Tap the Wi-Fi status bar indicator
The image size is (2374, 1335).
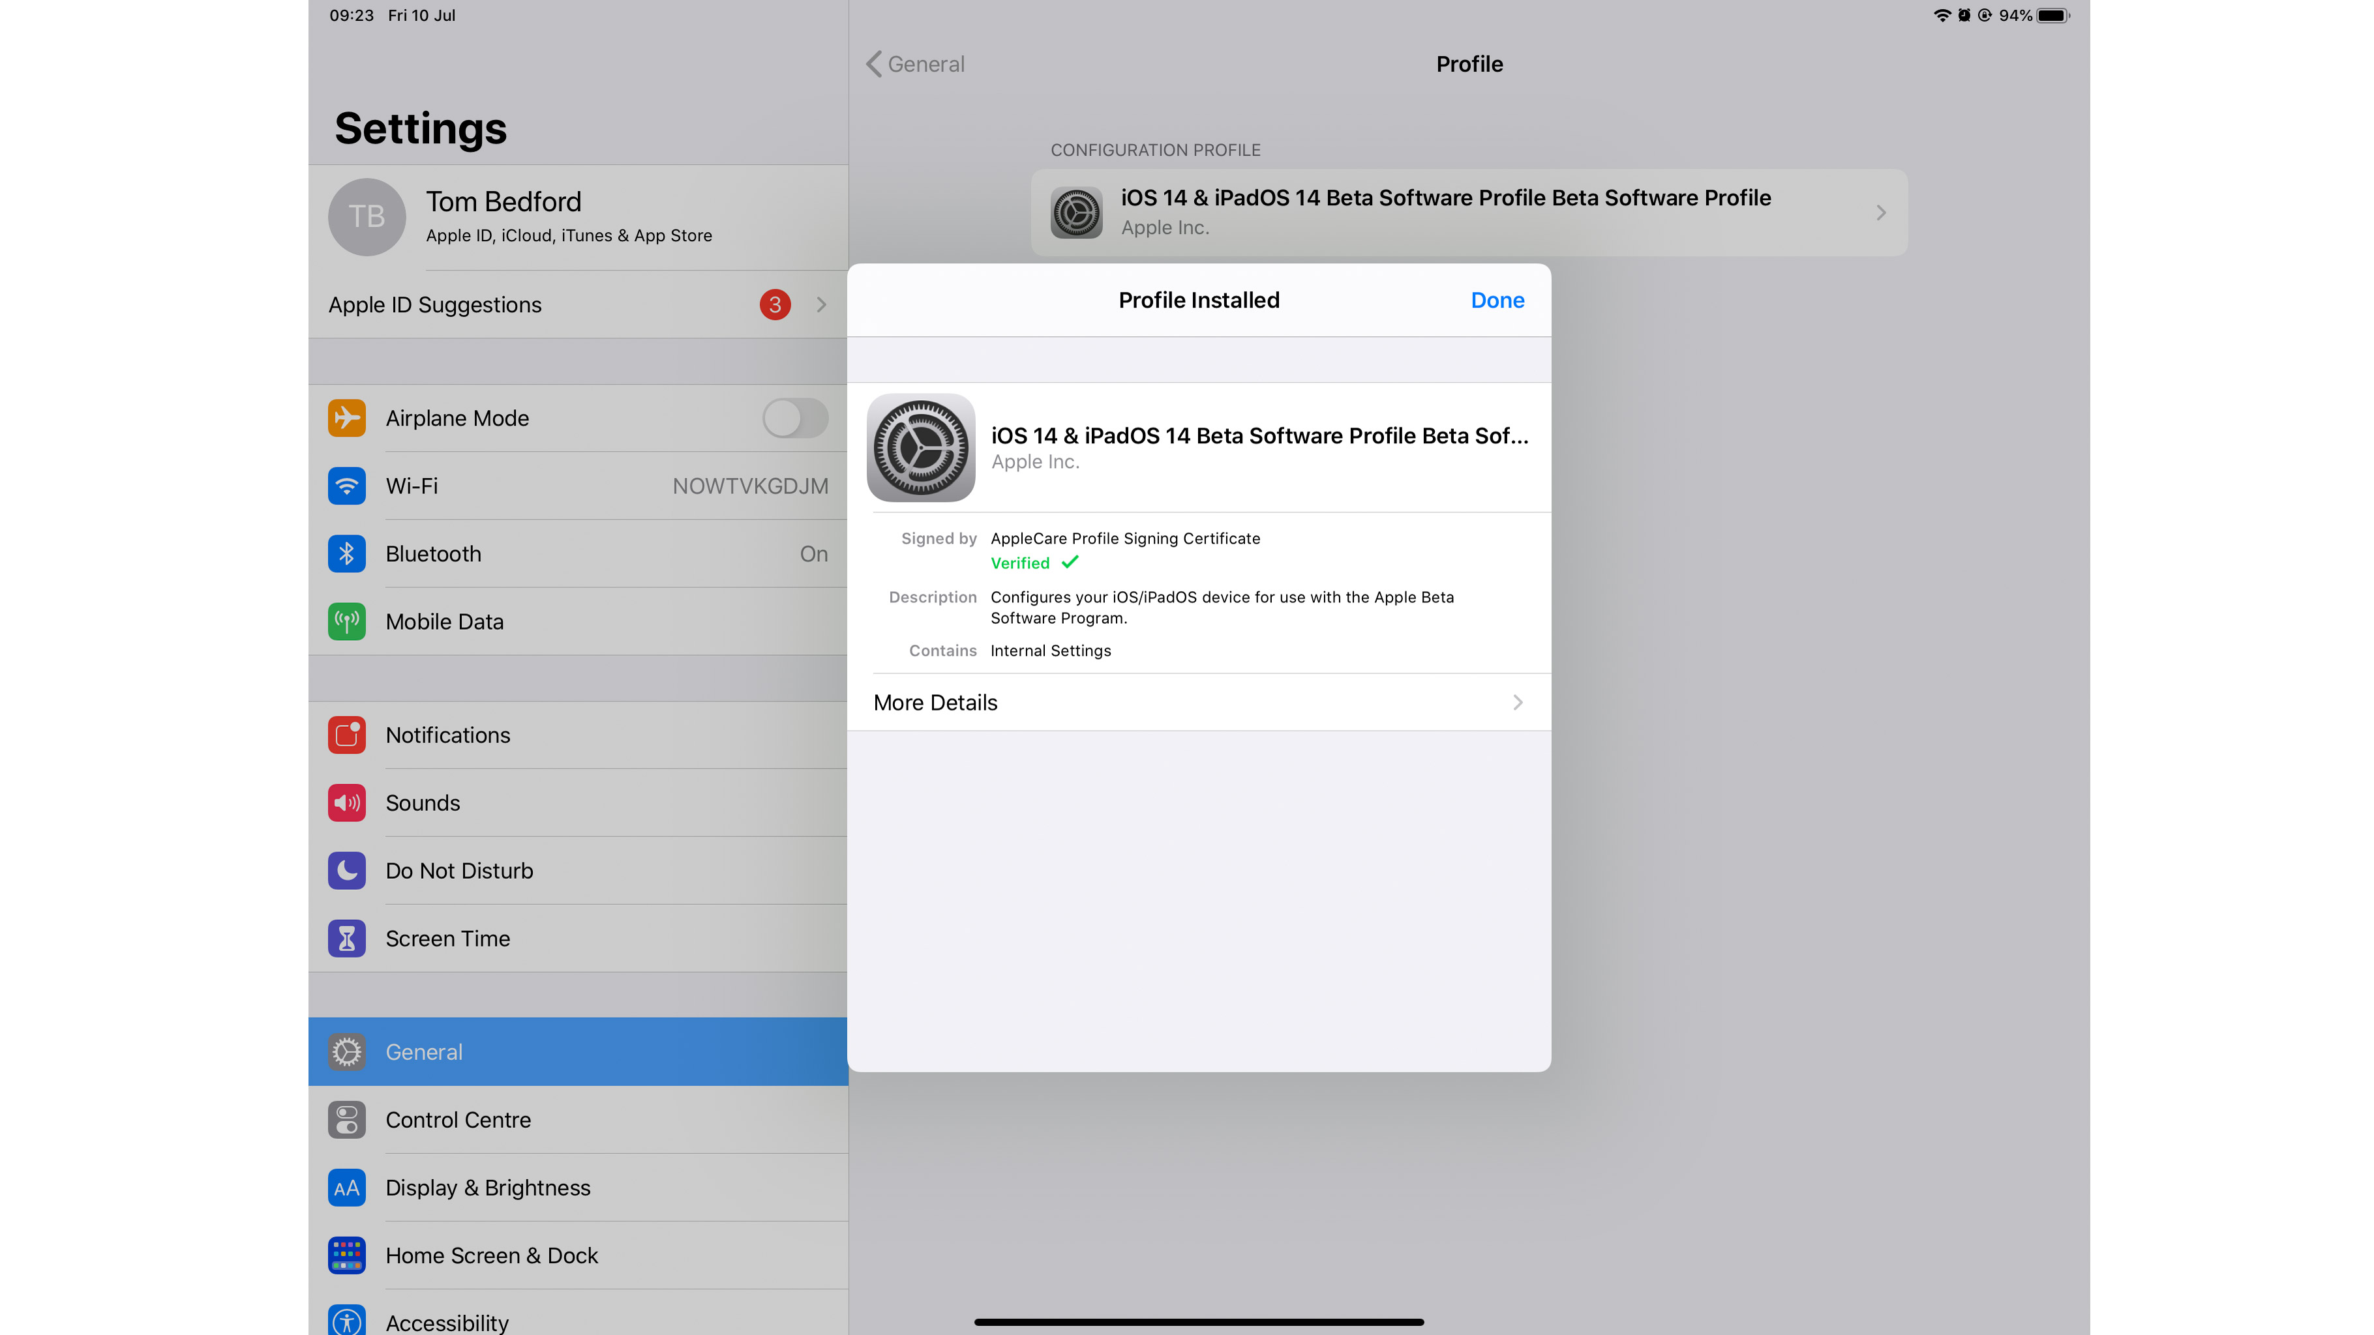1942,16
